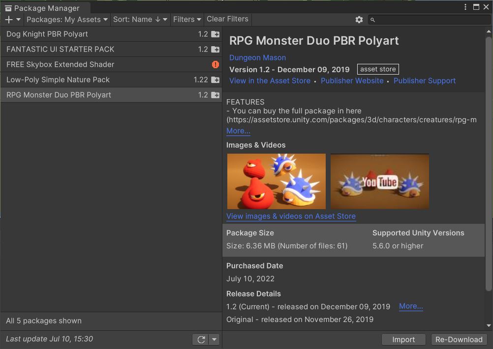Expand FEATURES with More... link

coord(238,131)
